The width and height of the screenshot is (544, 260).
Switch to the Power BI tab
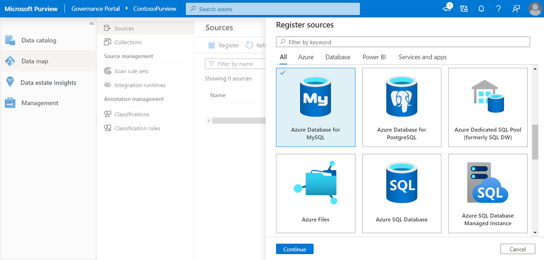[x=374, y=57]
